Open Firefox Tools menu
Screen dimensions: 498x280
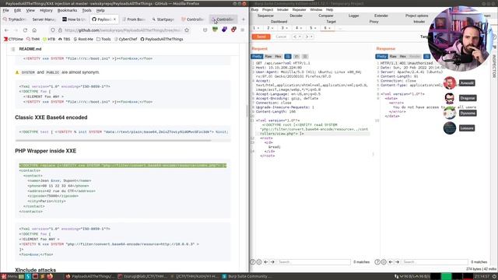click(x=86, y=10)
